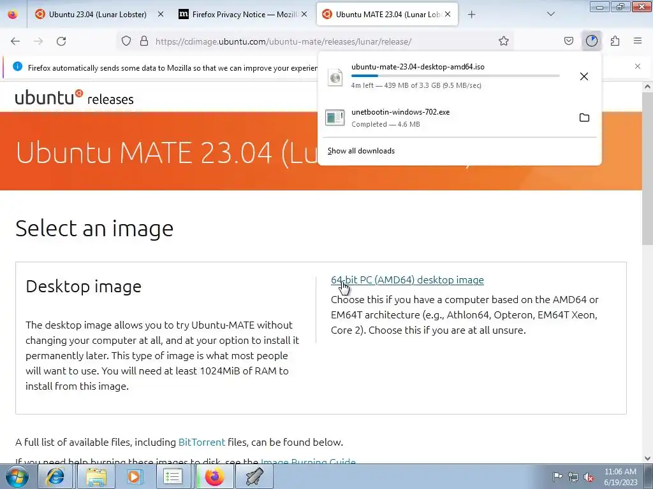The height and width of the screenshot is (489, 653).
Task: Open Windows Explorer from taskbar
Action: pos(96,476)
